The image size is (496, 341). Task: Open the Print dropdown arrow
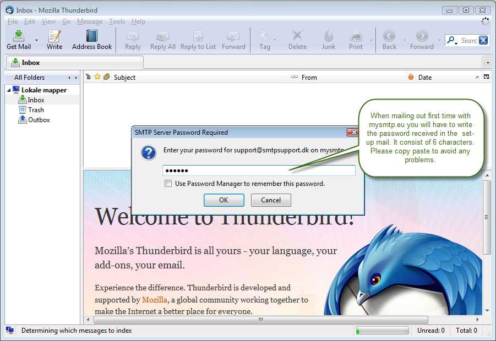371,40
